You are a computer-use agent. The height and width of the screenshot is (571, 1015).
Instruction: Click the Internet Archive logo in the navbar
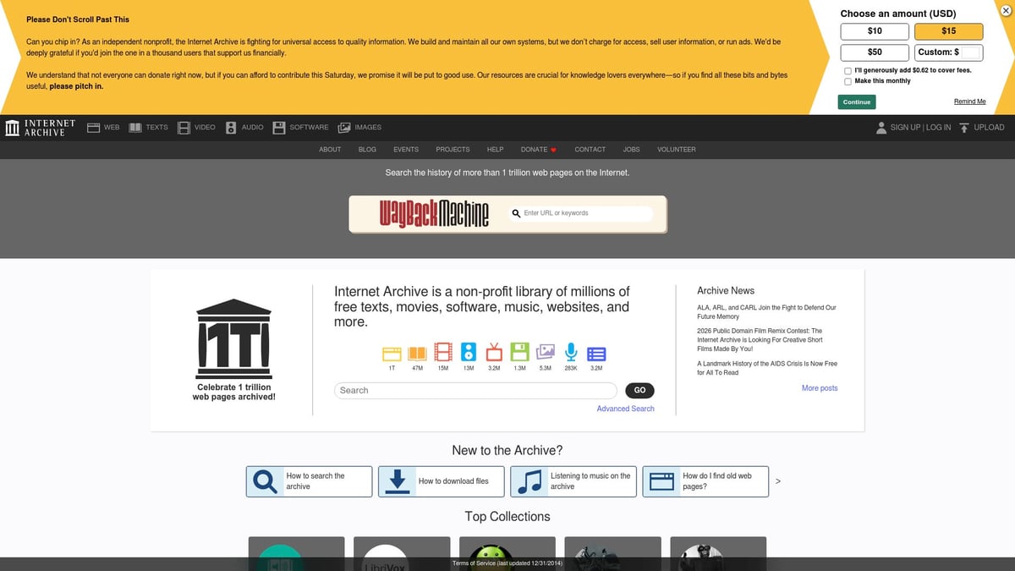click(x=38, y=127)
